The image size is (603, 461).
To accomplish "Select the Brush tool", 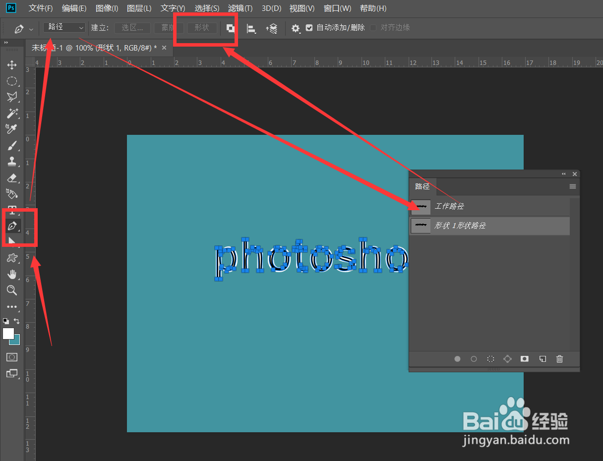I will click(12, 146).
